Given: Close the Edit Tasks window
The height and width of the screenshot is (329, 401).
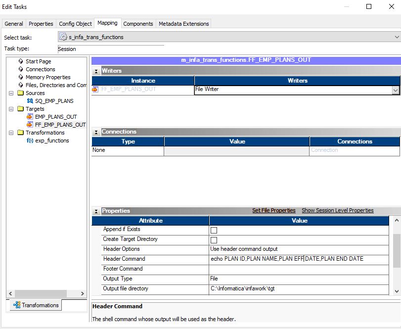Looking at the screenshot, I should click(x=391, y=6).
